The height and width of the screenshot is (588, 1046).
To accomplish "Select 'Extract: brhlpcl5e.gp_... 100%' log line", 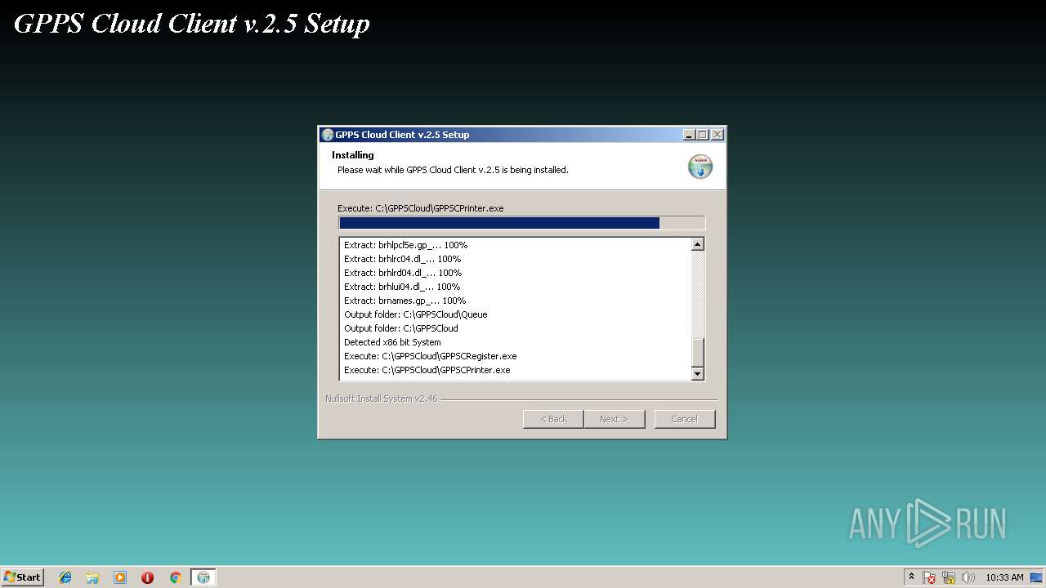I will (405, 245).
